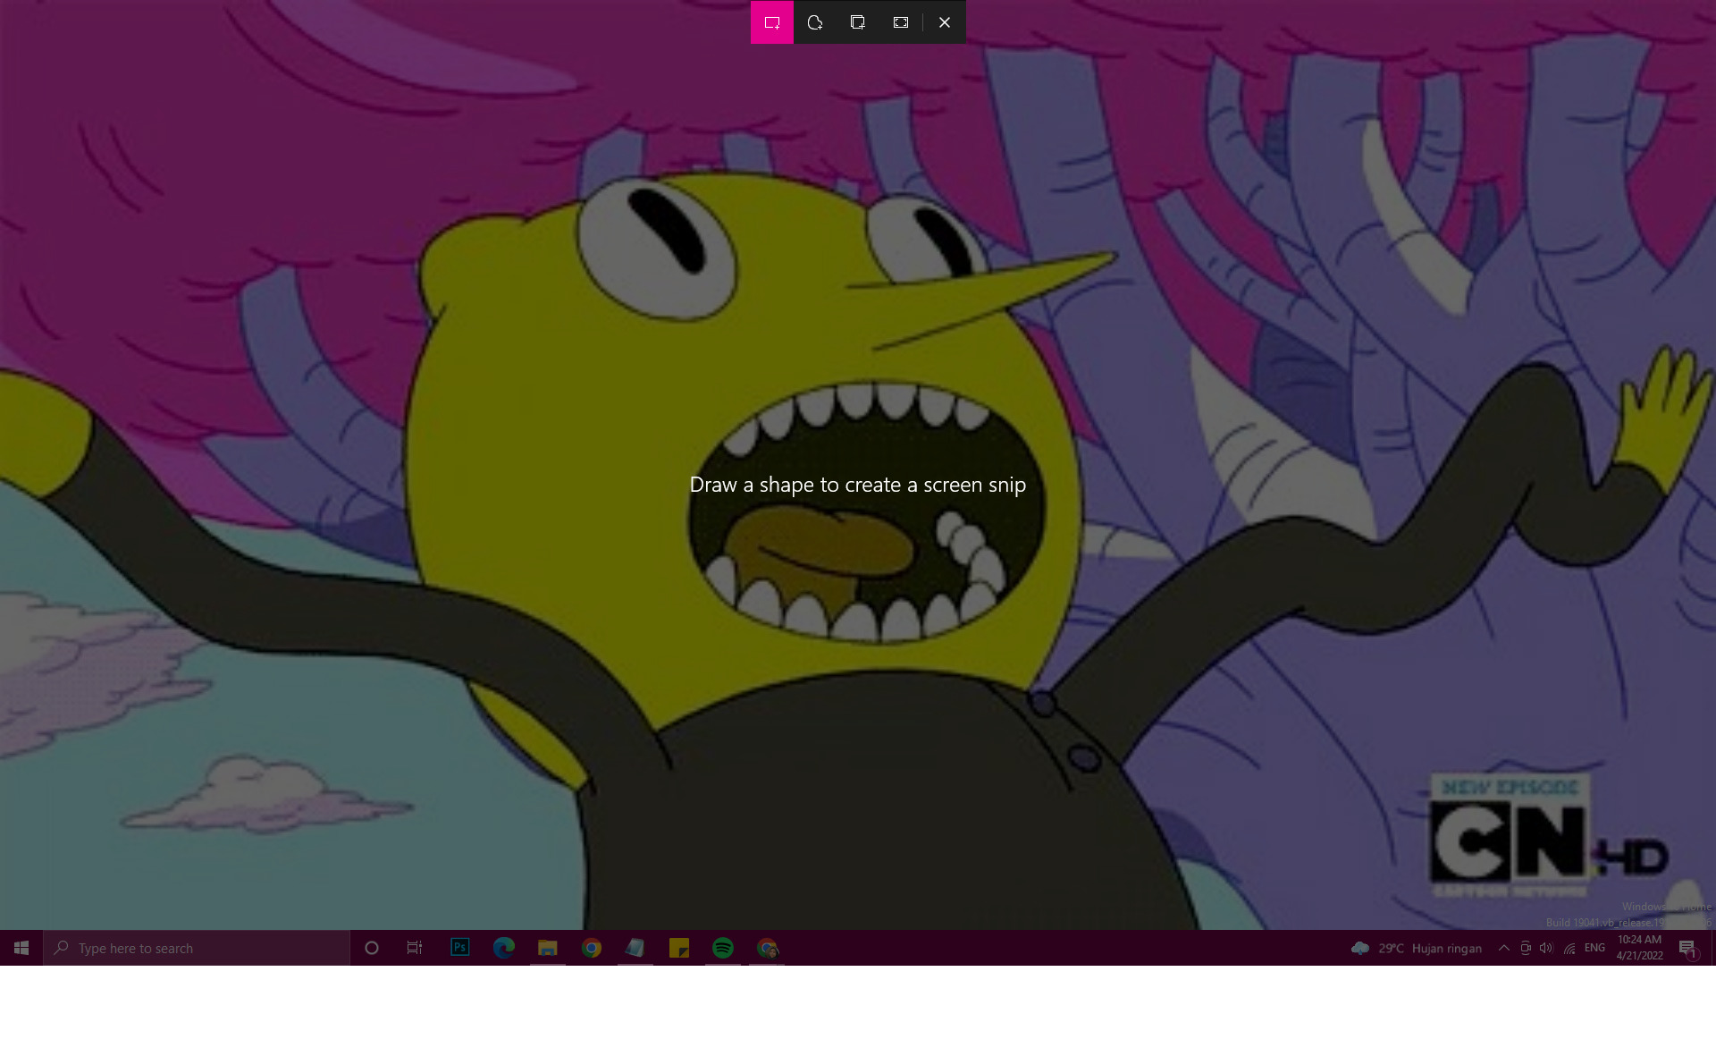Click the 'Hujan ringan' weather text

point(1447,948)
